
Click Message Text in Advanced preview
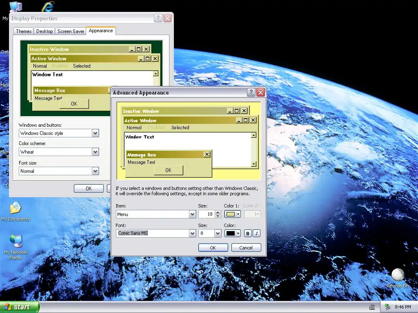pos(141,162)
